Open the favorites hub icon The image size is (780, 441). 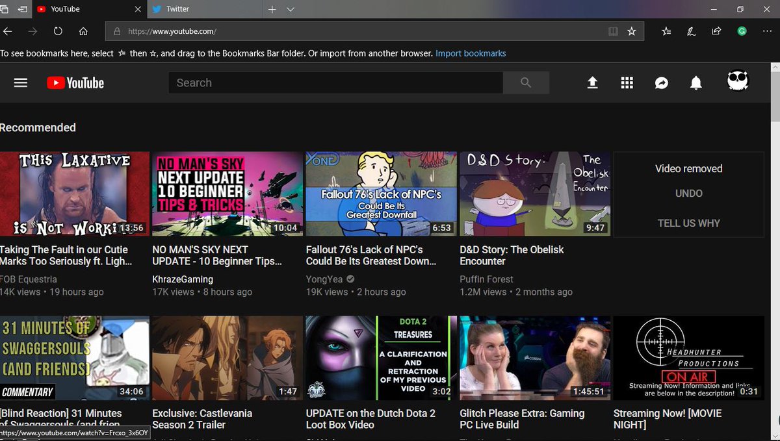[x=666, y=31]
